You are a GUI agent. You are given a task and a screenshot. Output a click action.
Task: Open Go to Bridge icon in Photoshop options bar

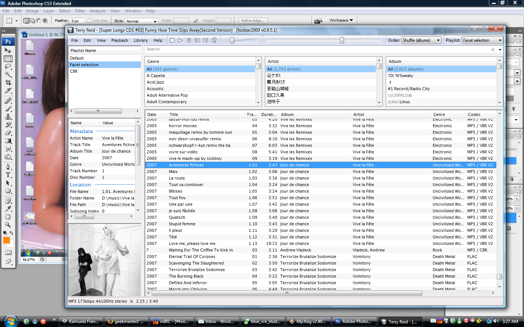[318, 21]
